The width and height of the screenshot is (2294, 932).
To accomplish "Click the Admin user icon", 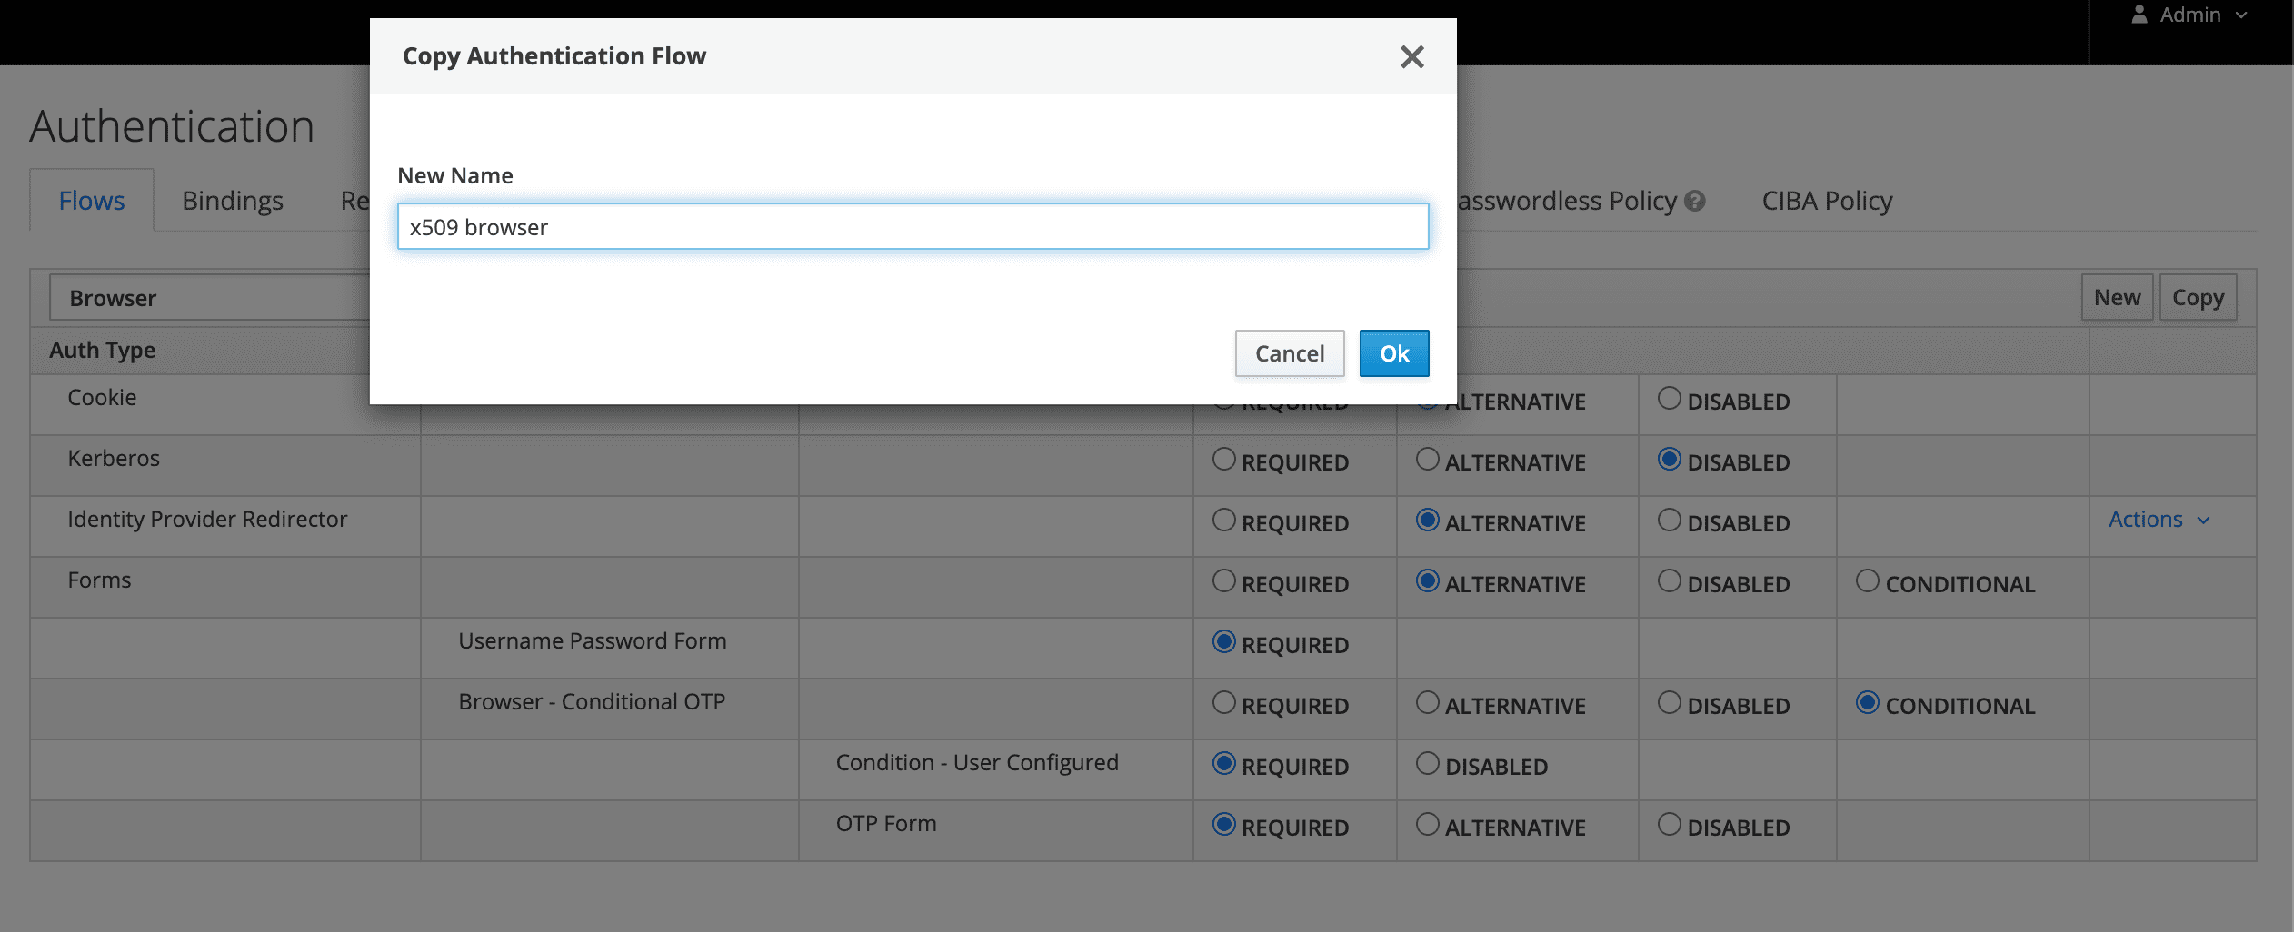I will pyautogui.click(x=2139, y=15).
